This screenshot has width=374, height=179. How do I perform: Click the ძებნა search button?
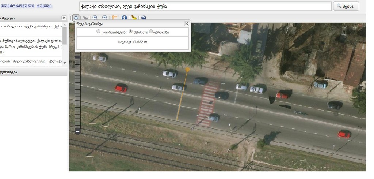click(x=346, y=6)
